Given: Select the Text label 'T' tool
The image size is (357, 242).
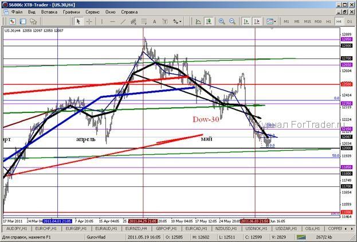Looking at the screenshot, I should [x=165, y=22].
